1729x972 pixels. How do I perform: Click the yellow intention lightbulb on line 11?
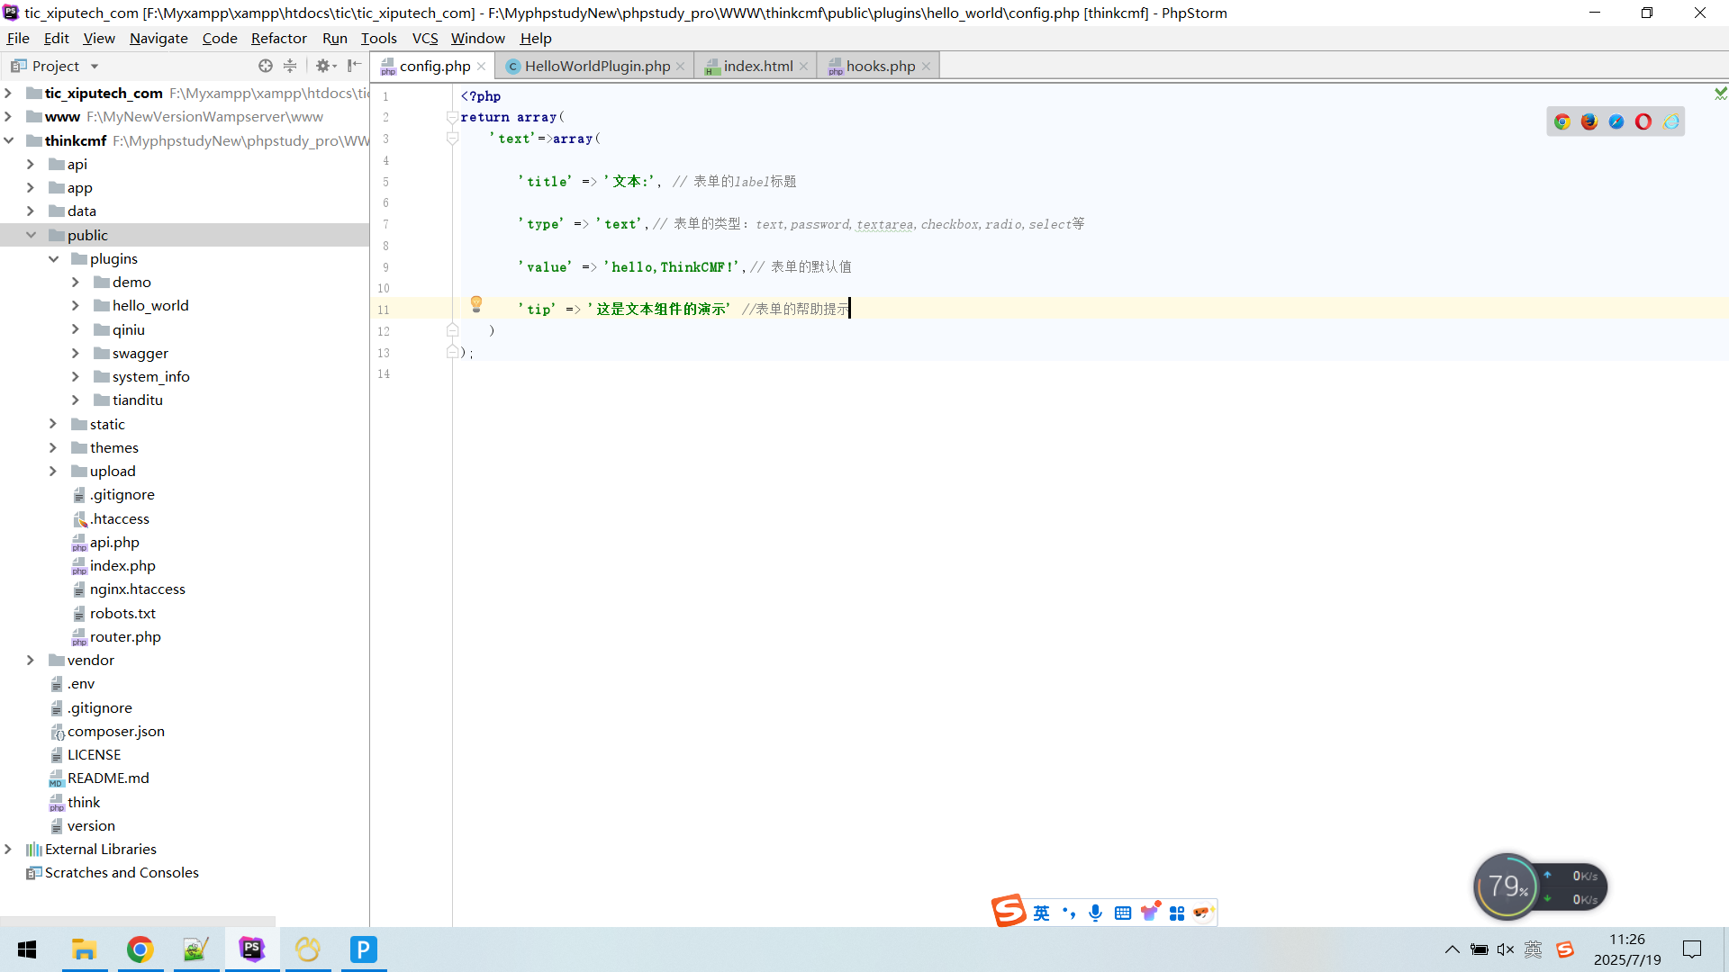pyautogui.click(x=476, y=304)
